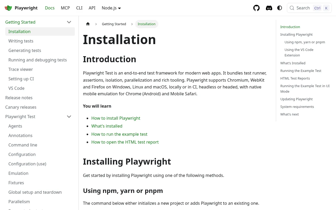Jump to What's Installed in table of contents
336x210 pixels.
293,63
